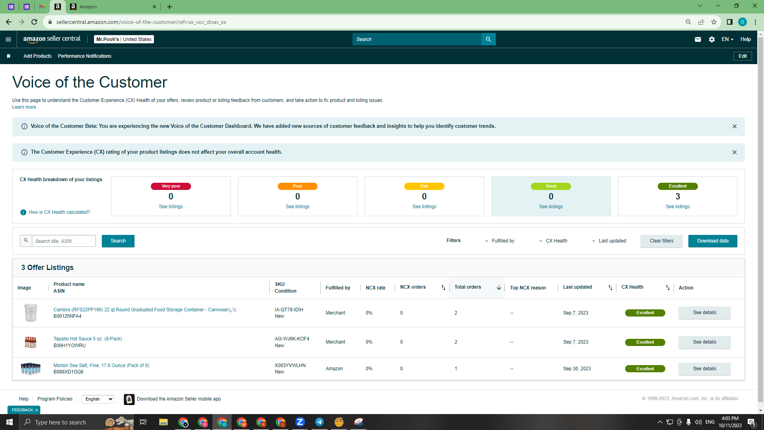Open Program Policies footer link
764x430 pixels.
pyautogui.click(x=55, y=399)
